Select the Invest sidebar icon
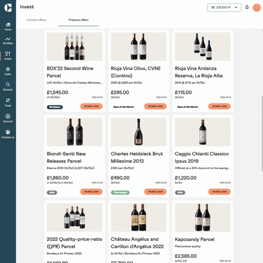The width and height of the screenshot is (263, 263). coord(8,56)
